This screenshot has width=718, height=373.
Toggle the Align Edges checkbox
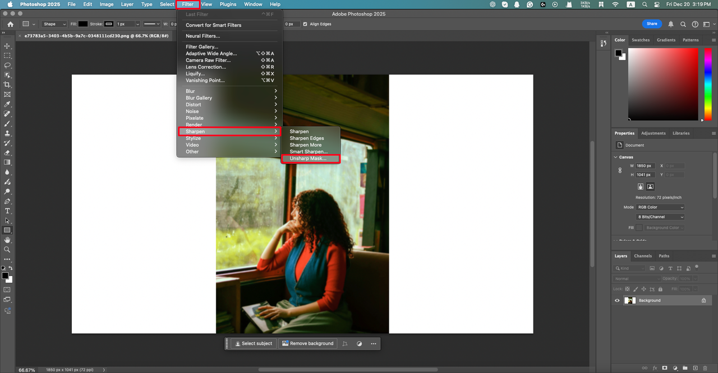pyautogui.click(x=305, y=24)
